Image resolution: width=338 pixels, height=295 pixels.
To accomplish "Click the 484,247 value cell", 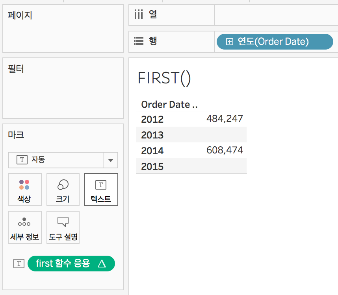I will (x=225, y=119).
